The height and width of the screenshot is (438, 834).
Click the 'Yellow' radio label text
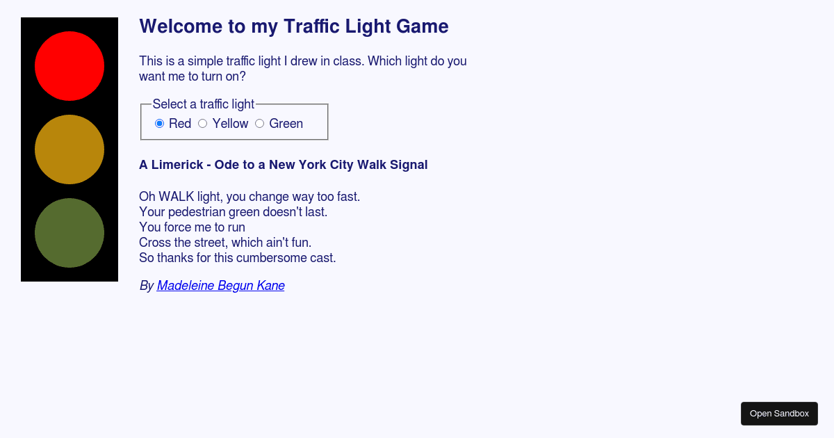coord(230,123)
